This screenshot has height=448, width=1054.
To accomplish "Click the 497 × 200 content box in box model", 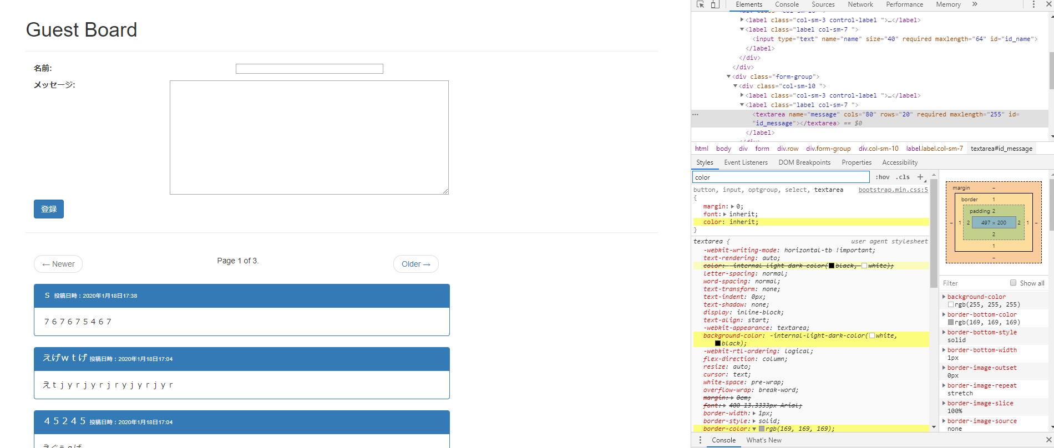I will tap(994, 222).
